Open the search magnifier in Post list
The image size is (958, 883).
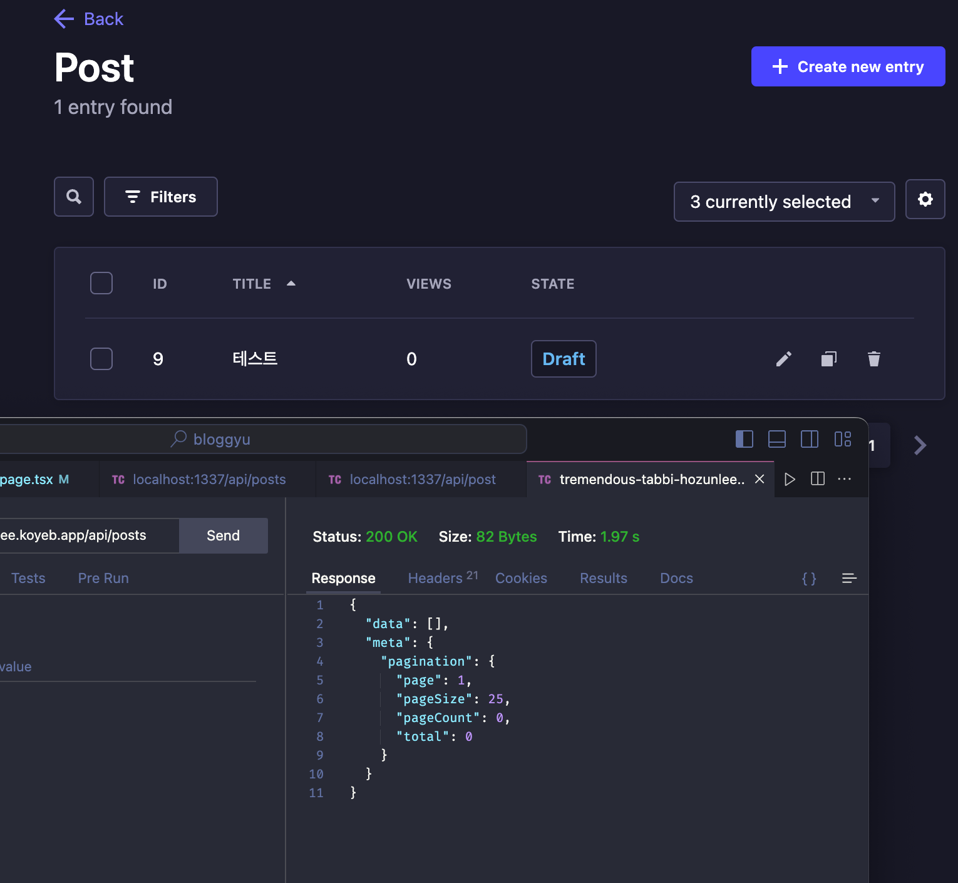pyautogui.click(x=74, y=197)
